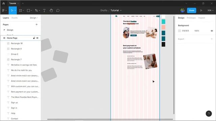The height and width of the screenshot is (121, 216).
Task: Open main menu dropdown arrow
Action: [6, 10]
